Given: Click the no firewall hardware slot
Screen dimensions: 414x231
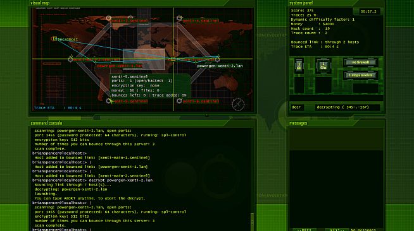Looking at the screenshot, I should click(360, 62).
